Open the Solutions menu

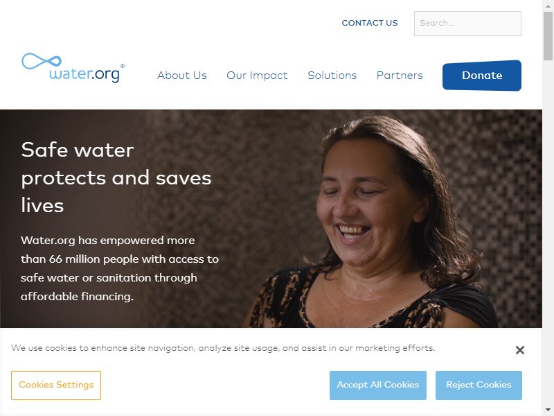tap(332, 76)
